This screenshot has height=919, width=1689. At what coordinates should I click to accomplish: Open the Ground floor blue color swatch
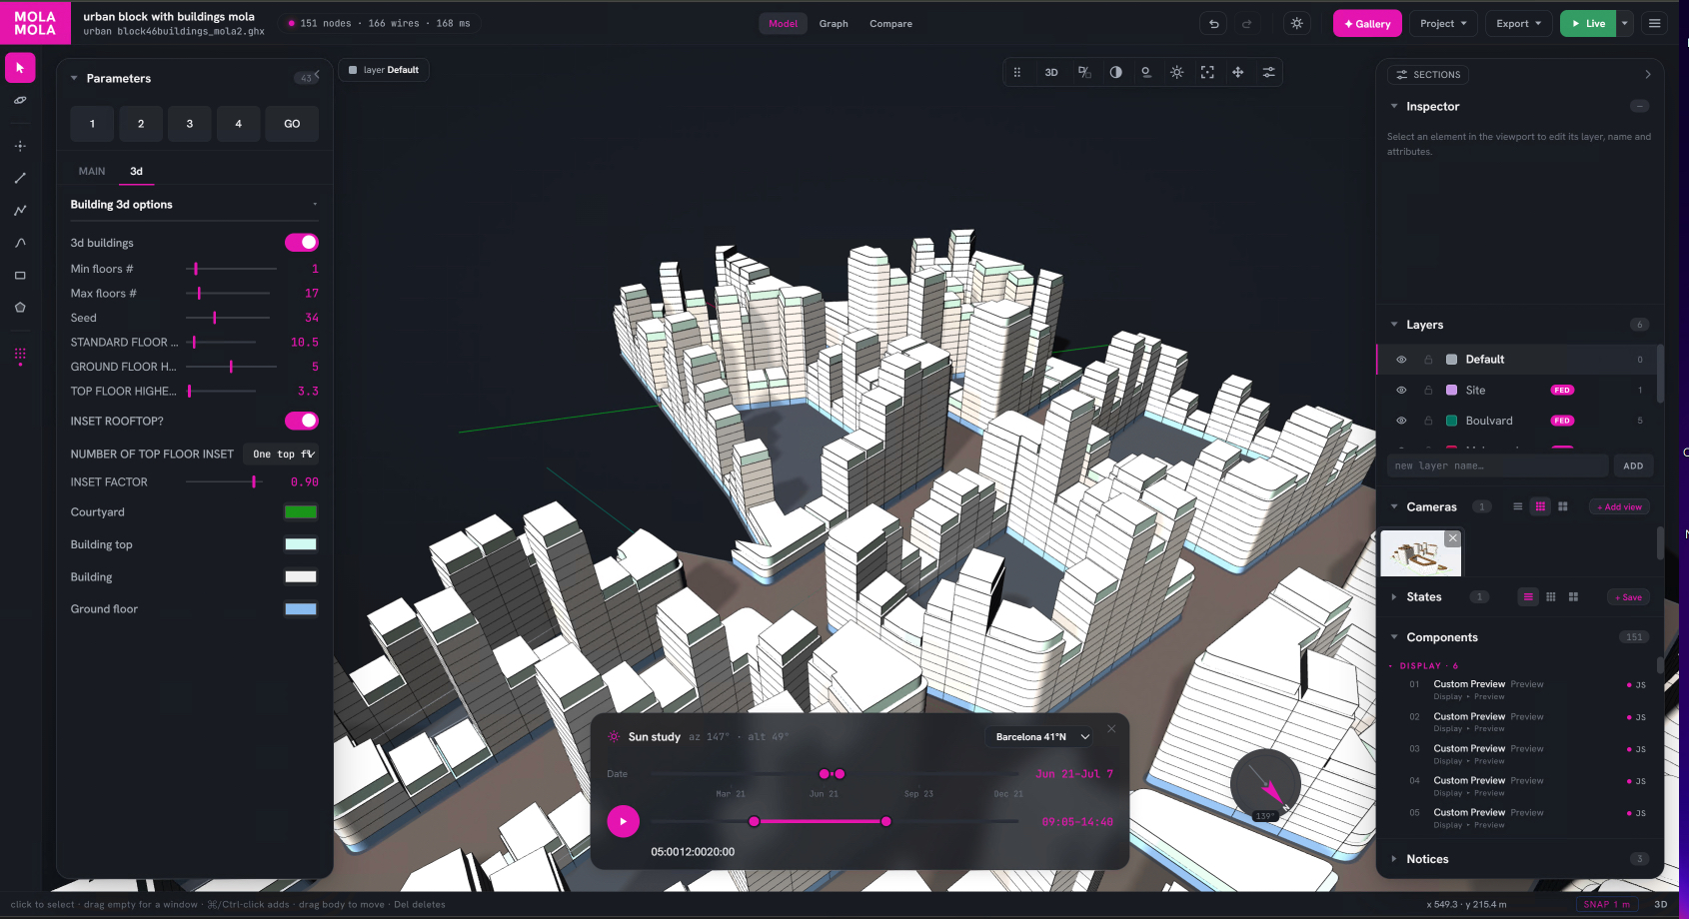pos(301,609)
